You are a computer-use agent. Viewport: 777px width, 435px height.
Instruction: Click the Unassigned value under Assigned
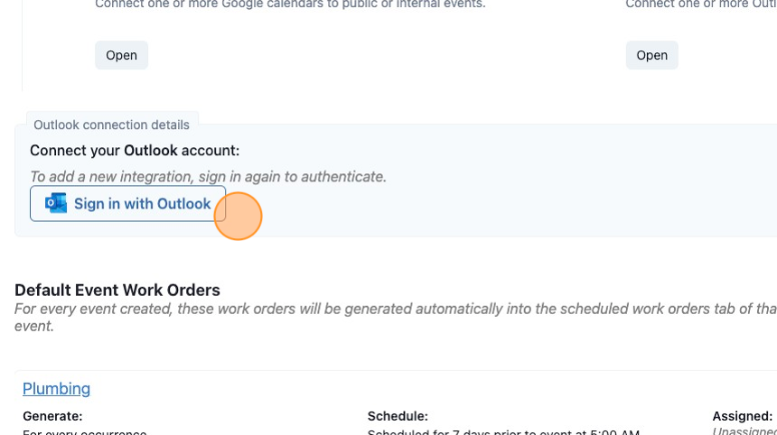pos(744,431)
